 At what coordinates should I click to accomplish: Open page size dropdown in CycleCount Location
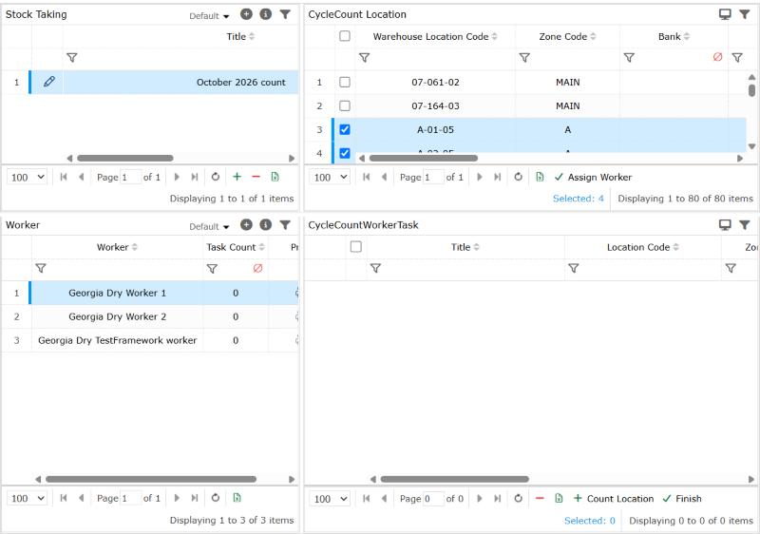(x=330, y=177)
